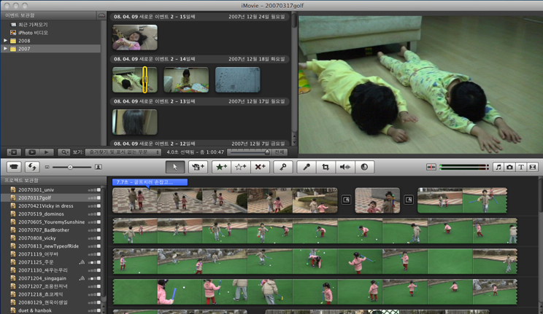Play selected event from beginning

(x=47, y=152)
